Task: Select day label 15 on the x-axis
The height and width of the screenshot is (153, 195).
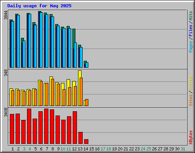Action: click(91, 149)
